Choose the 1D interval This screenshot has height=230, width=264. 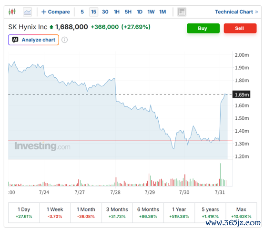tap(140, 12)
